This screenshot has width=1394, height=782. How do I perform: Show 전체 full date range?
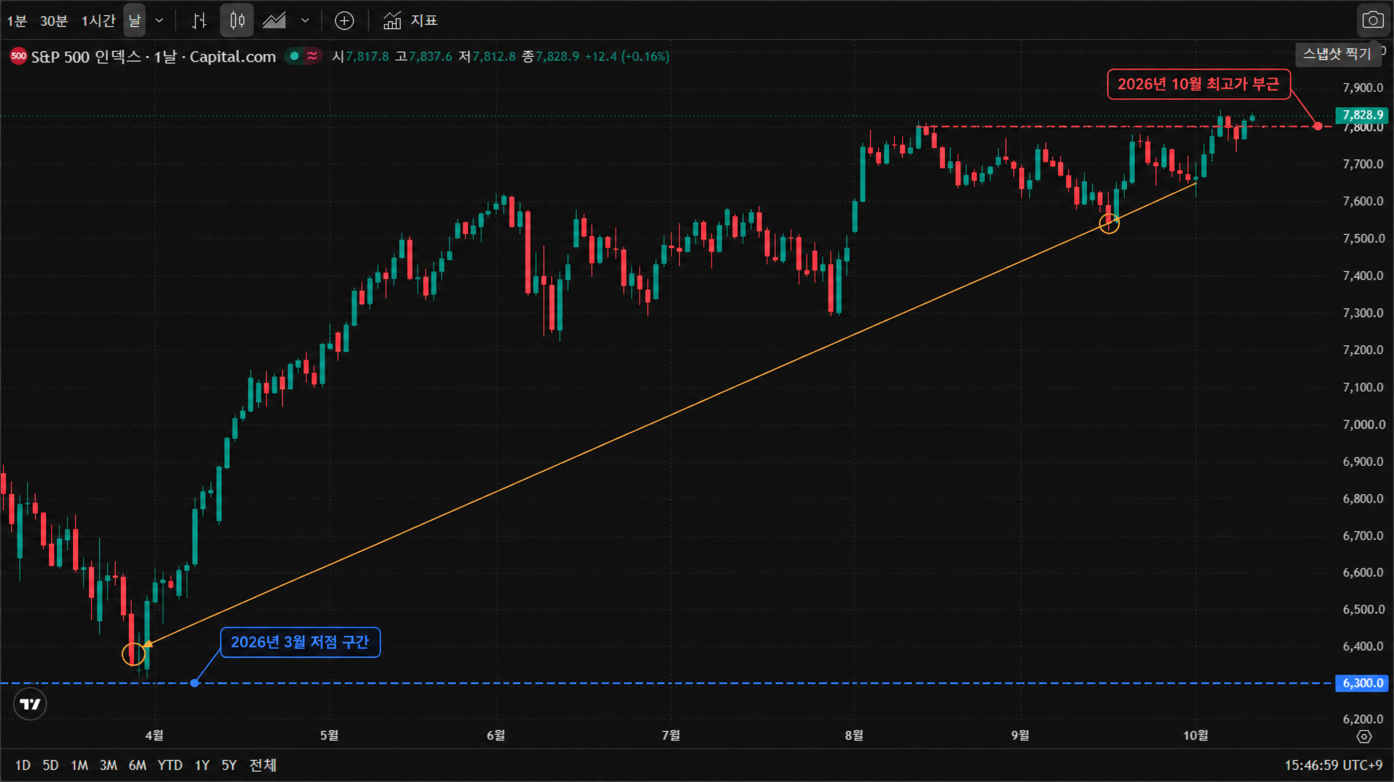(x=262, y=766)
